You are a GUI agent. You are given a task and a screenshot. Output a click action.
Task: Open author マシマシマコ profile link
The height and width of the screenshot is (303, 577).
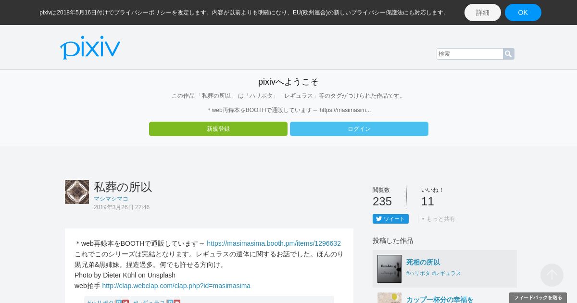111,199
